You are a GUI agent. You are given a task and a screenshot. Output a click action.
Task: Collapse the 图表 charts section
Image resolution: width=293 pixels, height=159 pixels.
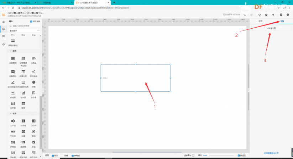pyautogui.click(x=11, y=51)
